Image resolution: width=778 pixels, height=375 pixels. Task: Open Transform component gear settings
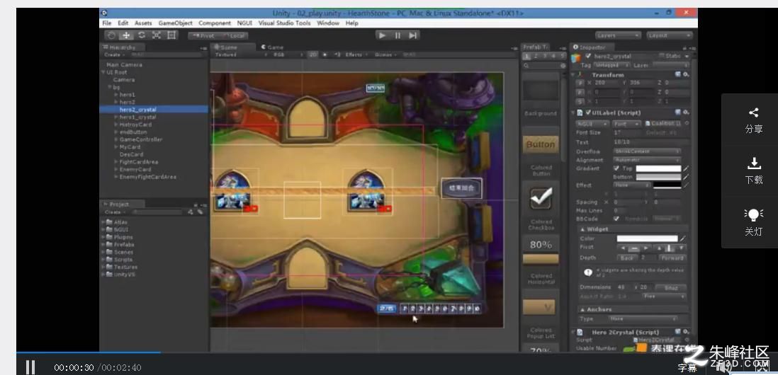(x=686, y=74)
